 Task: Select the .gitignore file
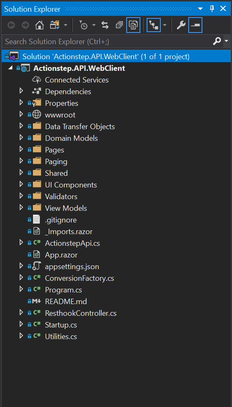(61, 220)
